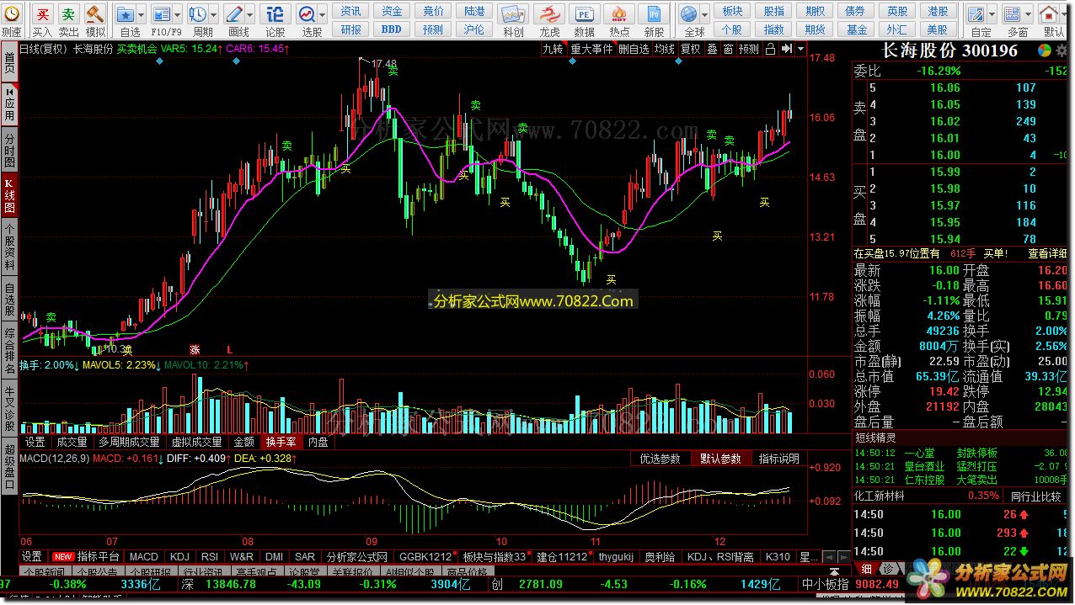Image resolution: width=1075 pixels, height=605 pixels.
Task: Switch to 优选参数 optimized parameters
Action: coord(661,459)
